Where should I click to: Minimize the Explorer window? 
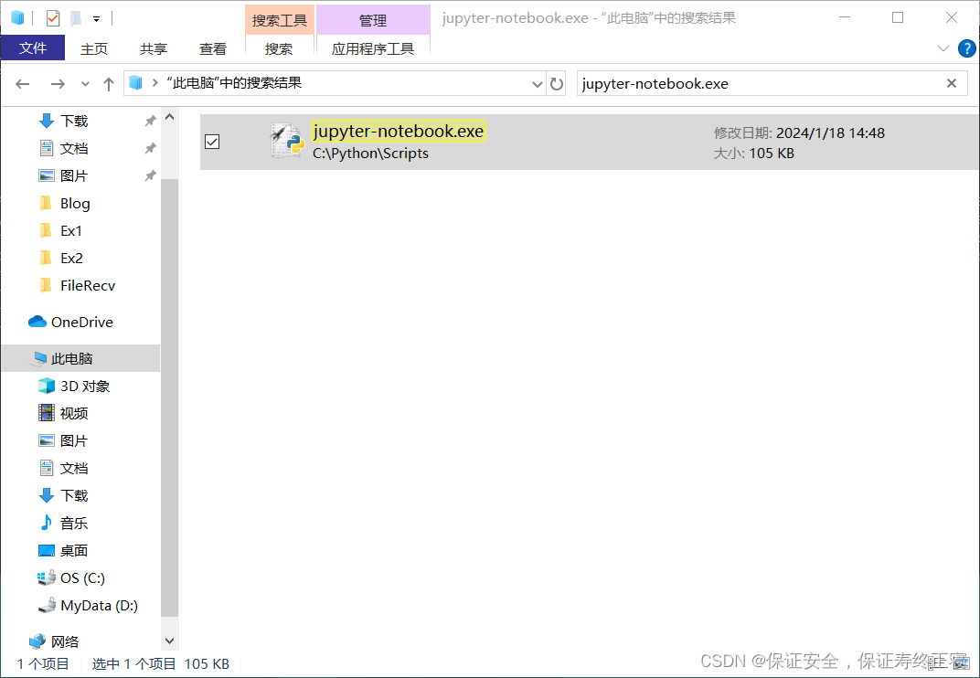pos(845,17)
